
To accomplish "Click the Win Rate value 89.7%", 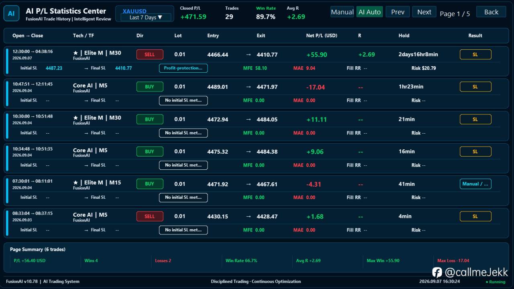I will tap(266, 17).
